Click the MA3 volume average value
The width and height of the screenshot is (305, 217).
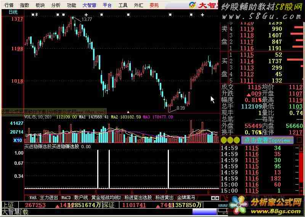[158, 117]
